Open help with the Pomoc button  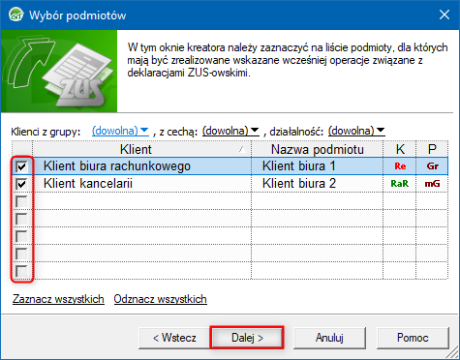pyautogui.click(x=413, y=338)
